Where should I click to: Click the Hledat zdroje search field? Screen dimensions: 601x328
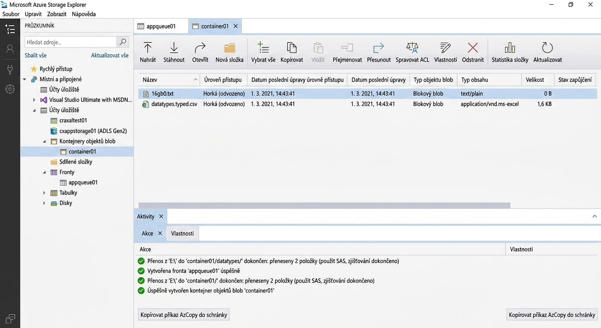(x=70, y=42)
